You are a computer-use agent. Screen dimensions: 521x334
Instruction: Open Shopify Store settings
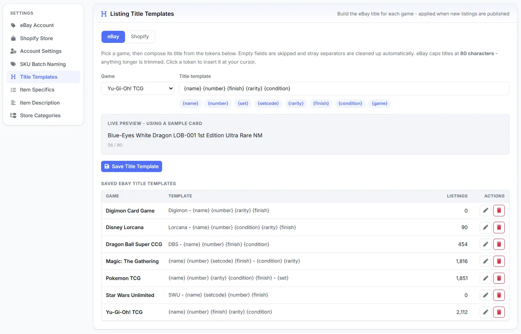43,38
